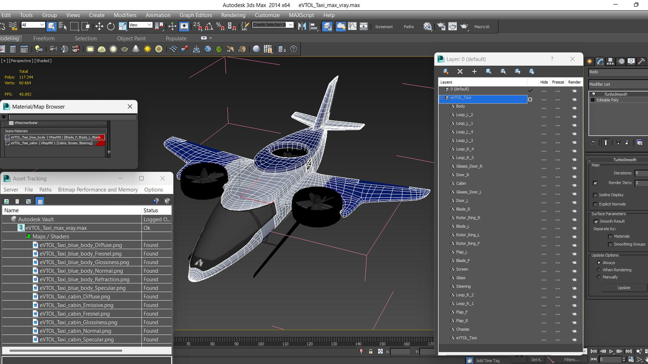The width and height of the screenshot is (648, 364).
Task: Toggle the 2.5D Snaps button
Action: (198, 26)
